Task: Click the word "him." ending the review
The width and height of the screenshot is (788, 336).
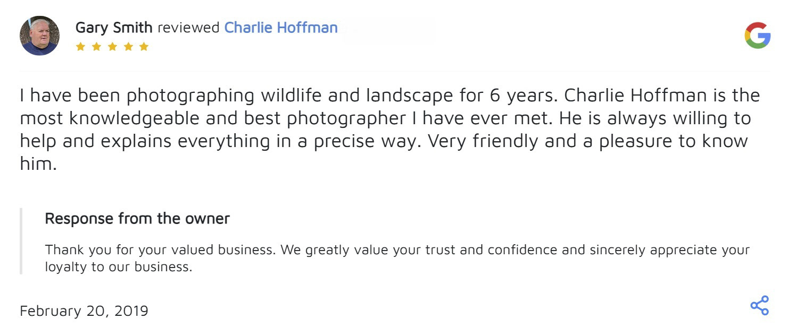Action: [x=38, y=164]
